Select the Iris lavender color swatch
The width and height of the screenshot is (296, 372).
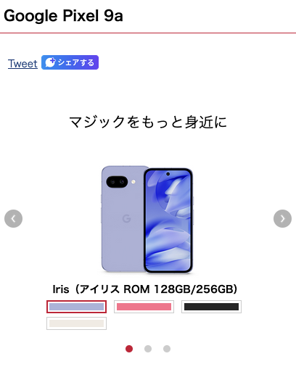click(x=76, y=307)
